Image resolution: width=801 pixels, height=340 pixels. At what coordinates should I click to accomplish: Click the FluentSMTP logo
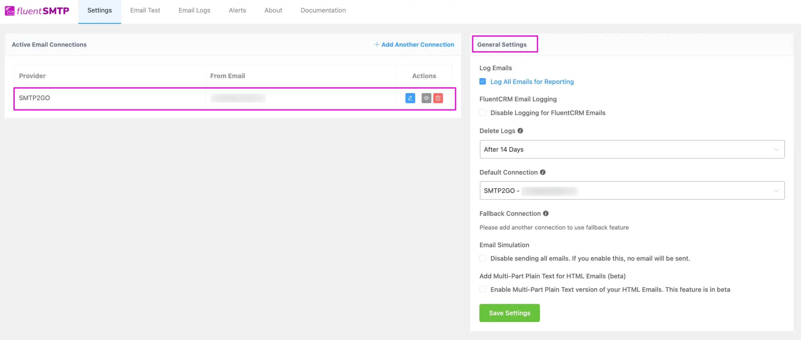[37, 11]
